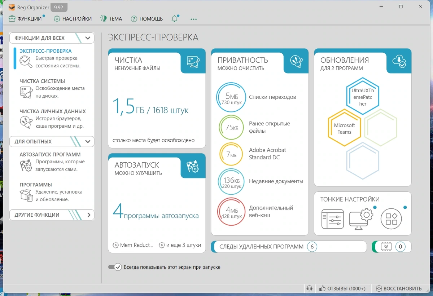
Task: Click the privacy broom icon on ПРИВАТНОСТЬ card
Action: 296,62
